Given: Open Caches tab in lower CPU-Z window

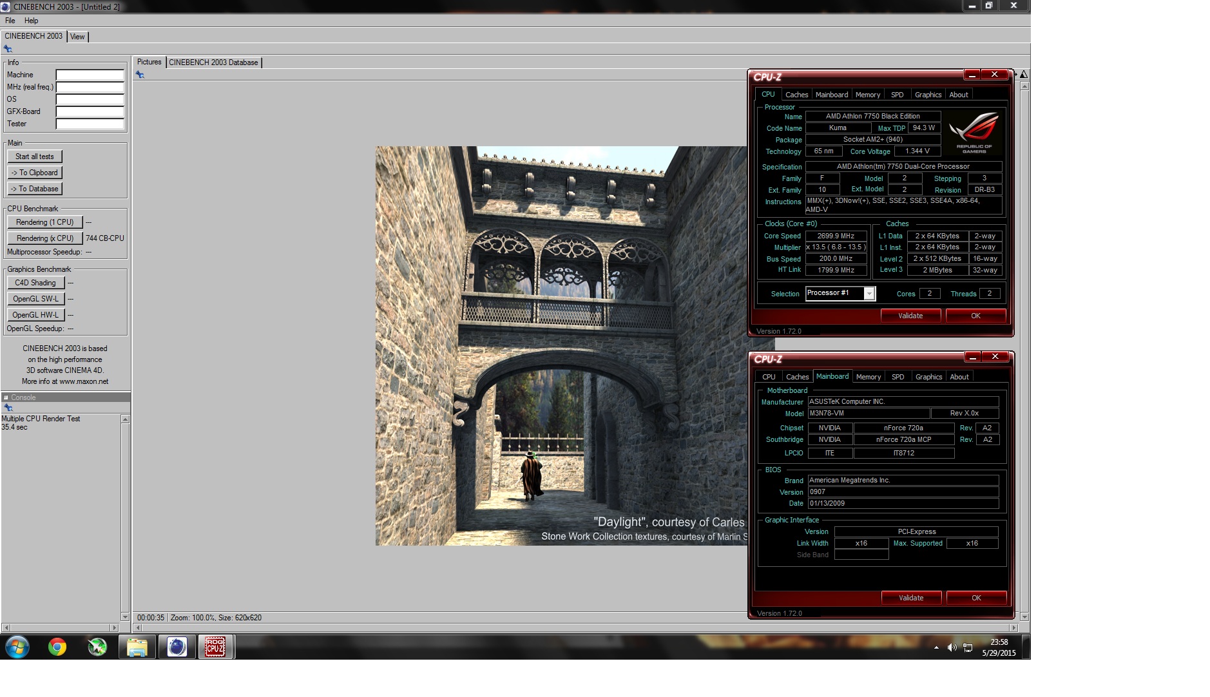Looking at the screenshot, I should (797, 377).
